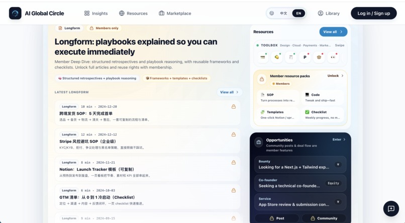The width and height of the screenshot is (405, 223).
Task: Click the Swipe label in Toolbox
Action: [x=339, y=45]
